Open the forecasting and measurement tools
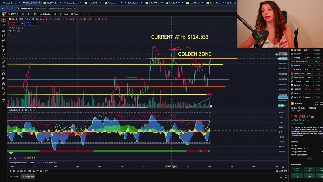Image resolution: width=323 pixels, height=182 pixels. pyautogui.click(x=3, y=40)
